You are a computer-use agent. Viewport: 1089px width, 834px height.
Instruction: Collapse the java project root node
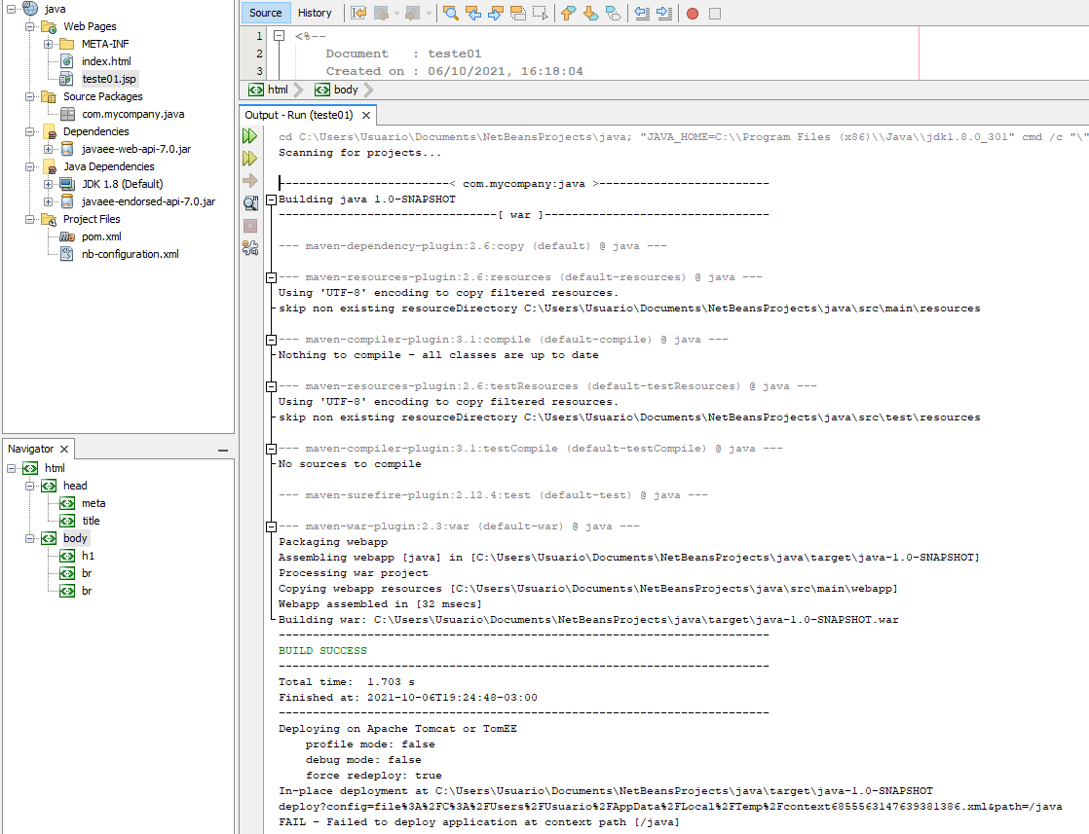coord(11,9)
